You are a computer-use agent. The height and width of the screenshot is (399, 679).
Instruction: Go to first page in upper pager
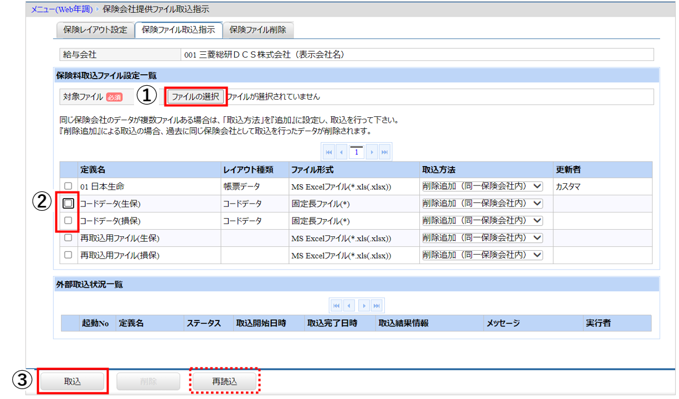(x=329, y=152)
